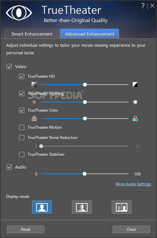157x238 pixels.
Task: Click the high contrast sharpness icon
Action: (135, 85)
